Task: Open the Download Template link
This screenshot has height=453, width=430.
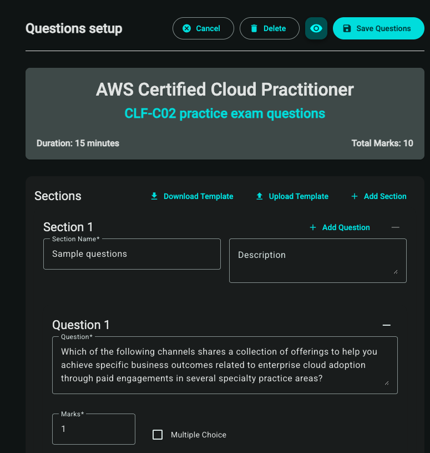Action: pos(198,196)
